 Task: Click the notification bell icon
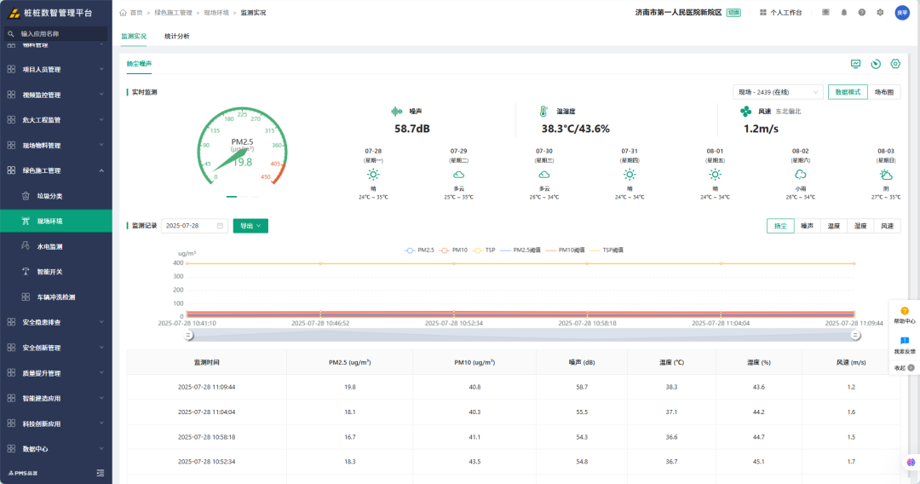(843, 12)
